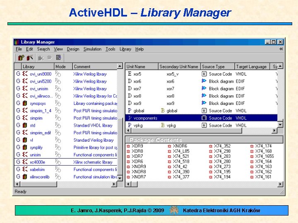
Task: Open the View menu
Action: click(58, 49)
